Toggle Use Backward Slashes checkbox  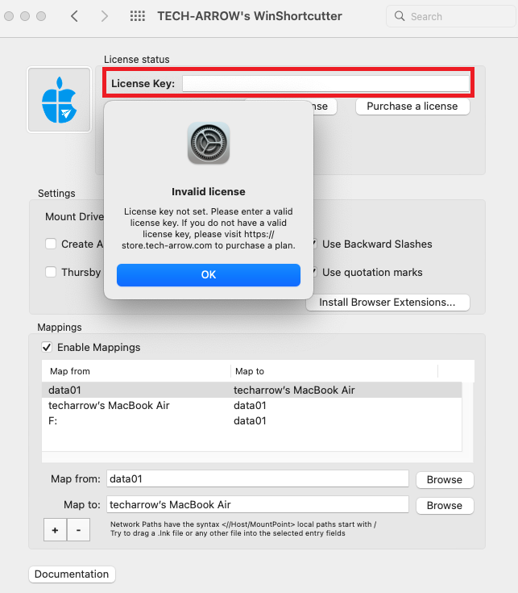pyautogui.click(x=314, y=244)
